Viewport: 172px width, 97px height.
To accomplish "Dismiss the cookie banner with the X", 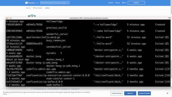I will tap(167, 93).
